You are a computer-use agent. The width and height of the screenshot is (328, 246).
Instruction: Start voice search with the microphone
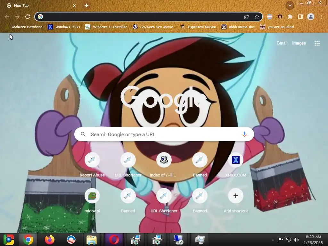244,134
